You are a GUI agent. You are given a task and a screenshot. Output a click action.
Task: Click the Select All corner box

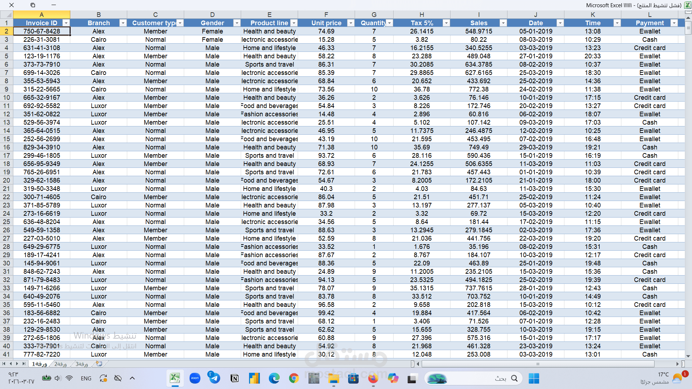point(6,15)
